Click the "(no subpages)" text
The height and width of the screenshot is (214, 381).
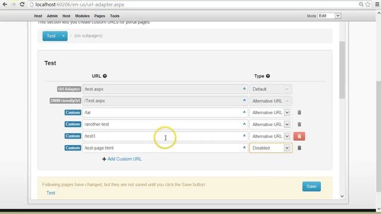pyautogui.click(x=88, y=36)
